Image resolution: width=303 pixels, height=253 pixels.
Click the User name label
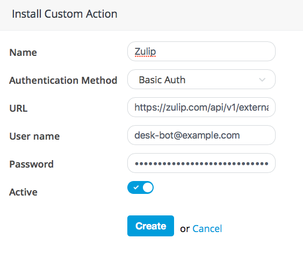[x=34, y=136]
